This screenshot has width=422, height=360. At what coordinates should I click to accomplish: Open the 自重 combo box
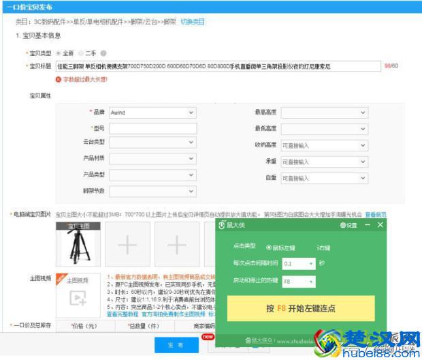point(325,178)
